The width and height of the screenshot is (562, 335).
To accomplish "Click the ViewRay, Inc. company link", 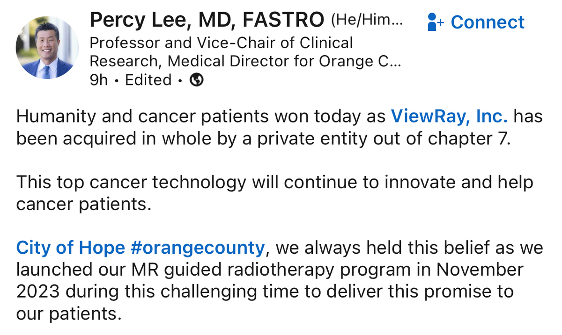I will point(449,116).
